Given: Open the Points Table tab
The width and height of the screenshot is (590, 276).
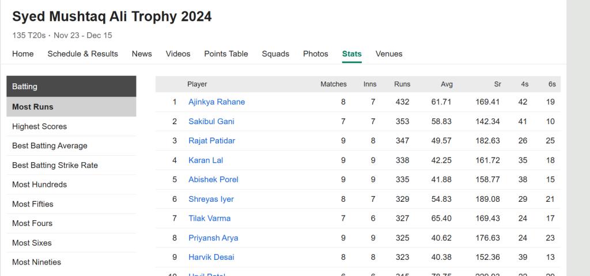Looking at the screenshot, I should (x=226, y=53).
